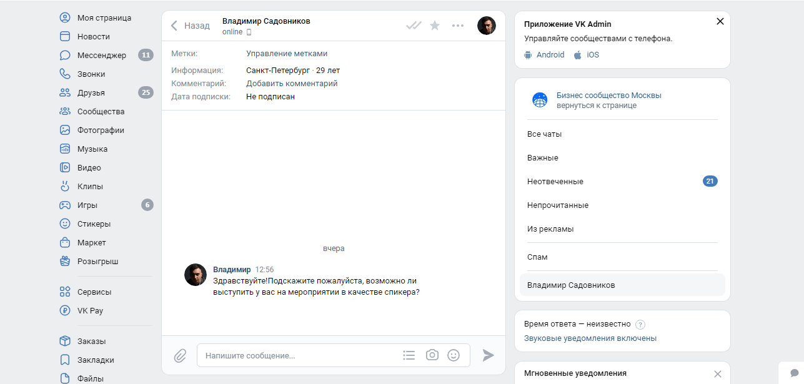Open Видео icon in sidebar
Image resolution: width=804 pixels, height=384 pixels.
pyautogui.click(x=65, y=167)
